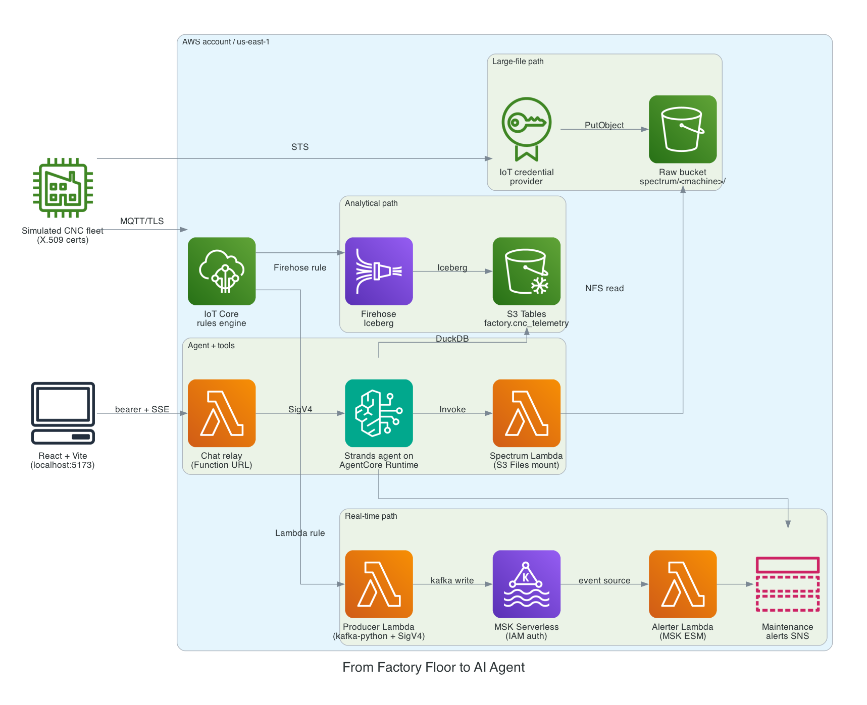
Task: Select the Chat relay Lambda icon
Action: (222, 413)
